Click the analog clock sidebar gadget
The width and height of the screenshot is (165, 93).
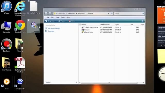coord(161,74)
